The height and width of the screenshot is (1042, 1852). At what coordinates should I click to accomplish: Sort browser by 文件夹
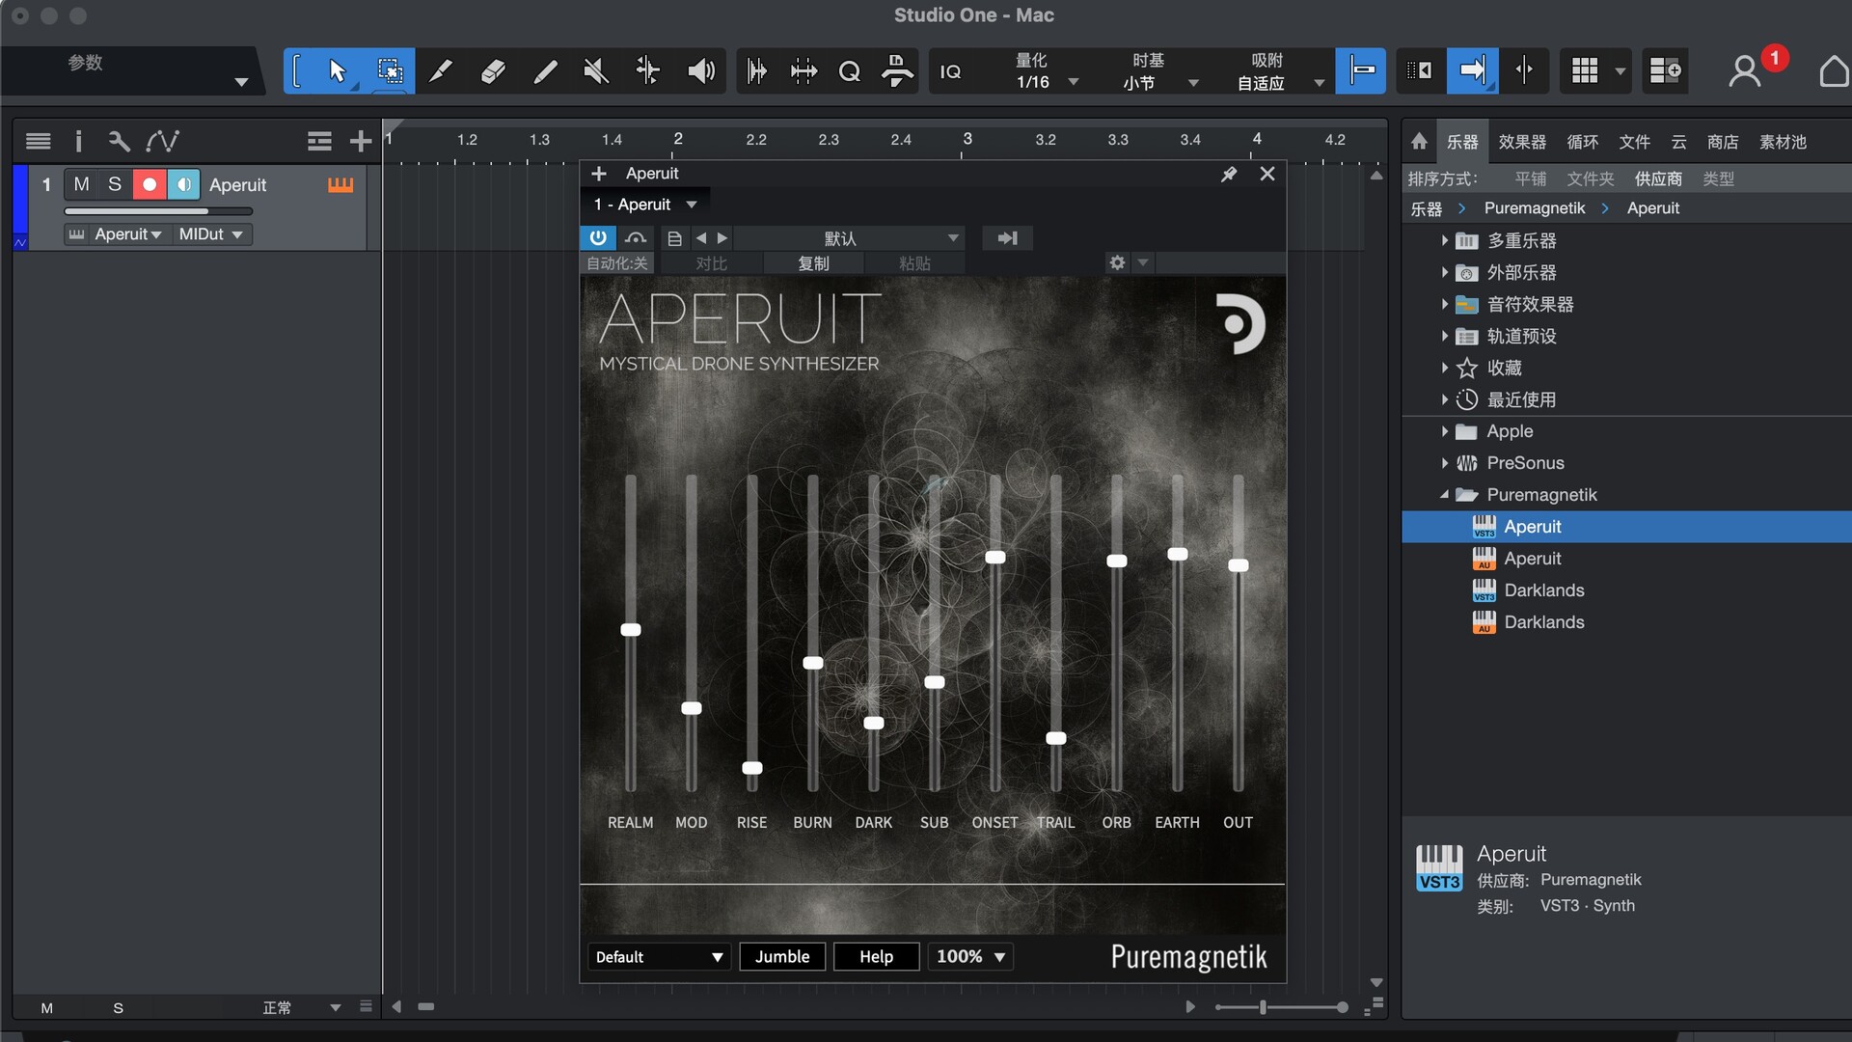pyautogui.click(x=1590, y=178)
